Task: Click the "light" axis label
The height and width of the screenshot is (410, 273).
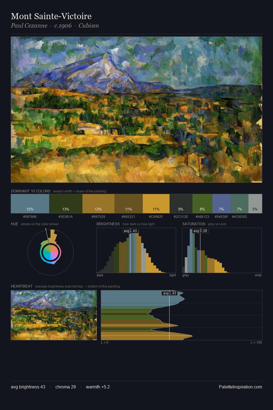Action: 173,275
